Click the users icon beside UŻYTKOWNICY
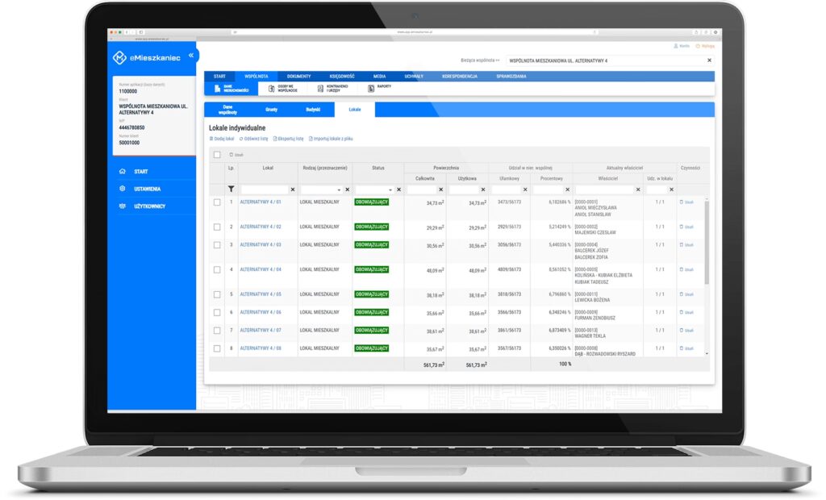 click(122, 206)
